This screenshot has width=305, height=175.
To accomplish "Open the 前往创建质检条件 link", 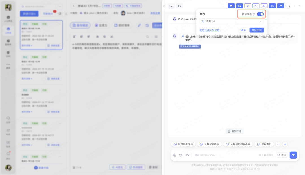I will (x=209, y=30).
